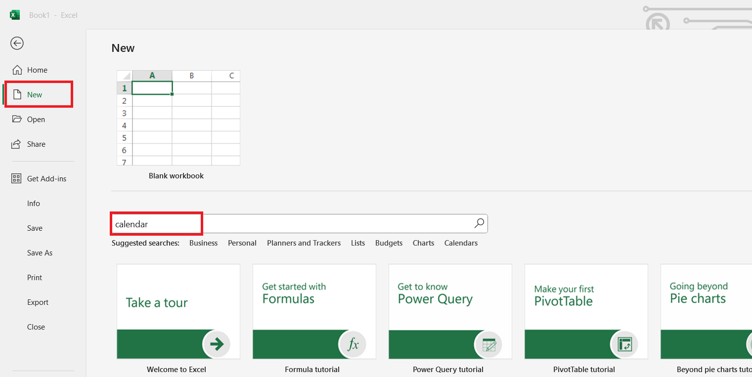This screenshot has height=377, width=752.
Task: Click the PivotTable tutorial label
Action: click(x=584, y=369)
